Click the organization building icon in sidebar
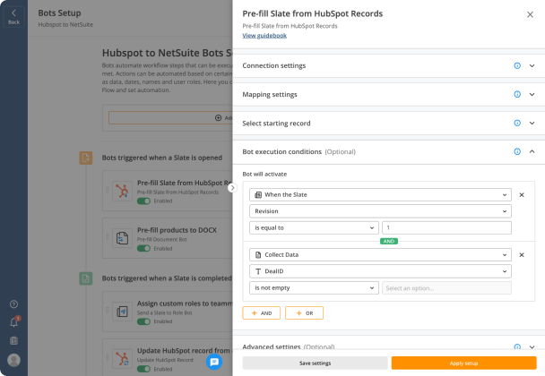 tap(13, 340)
